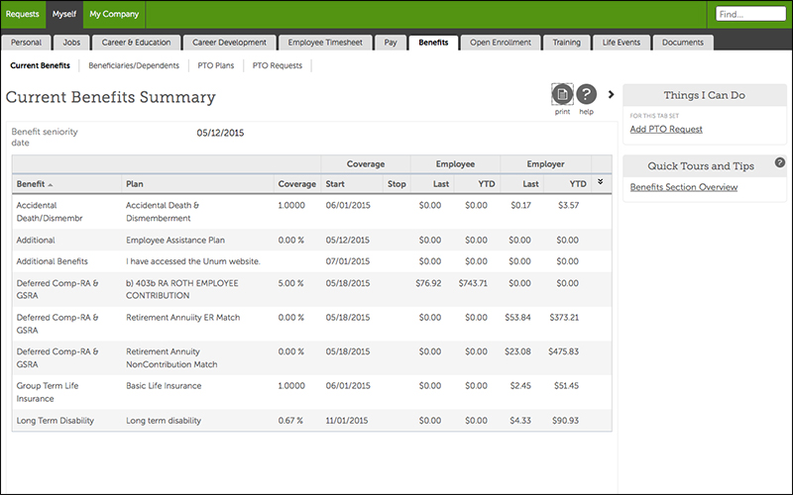This screenshot has height=495, width=793.
Task: Switch to the Personal tab
Action: click(x=27, y=43)
